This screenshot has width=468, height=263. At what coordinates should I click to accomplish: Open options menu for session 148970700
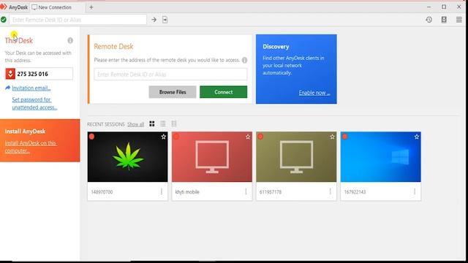162,191
